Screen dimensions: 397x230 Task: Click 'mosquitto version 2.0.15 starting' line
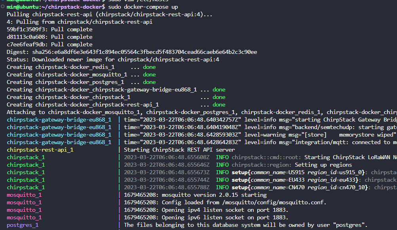(195, 195)
